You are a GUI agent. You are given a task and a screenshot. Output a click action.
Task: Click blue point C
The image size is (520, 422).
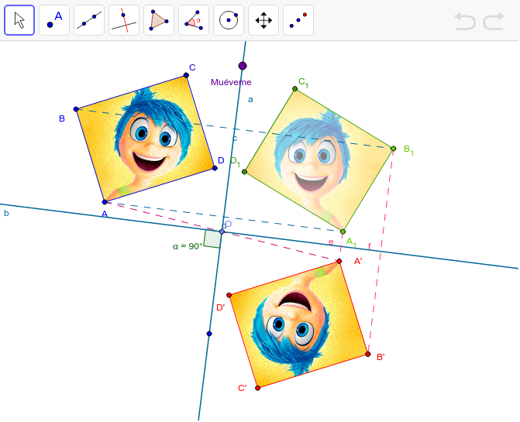186,75
